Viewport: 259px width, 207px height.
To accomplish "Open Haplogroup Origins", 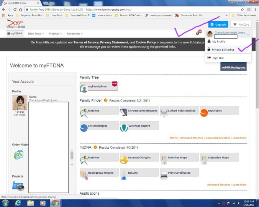I will click(99, 173).
